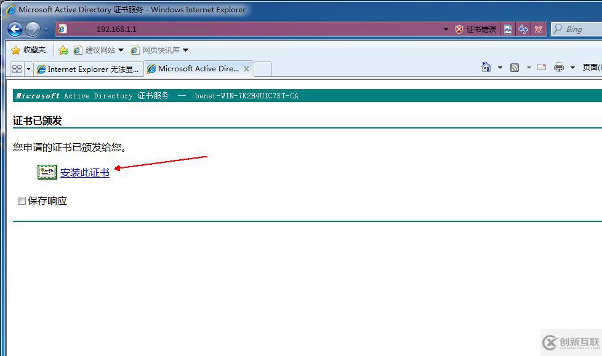Open the 建议网站 suggested sites item
This screenshot has height=356, width=602.
pyautogui.click(x=98, y=50)
